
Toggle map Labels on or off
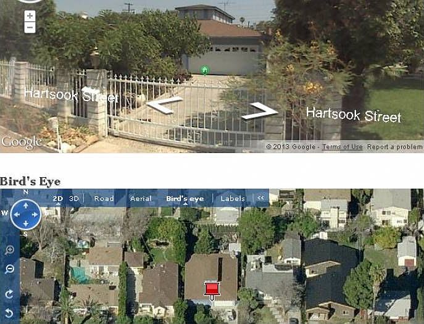(x=233, y=199)
